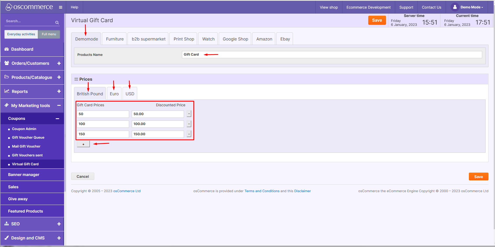Image resolution: width=495 pixels, height=247 pixels.
Task: Collapse the Coupons submenu
Action: pos(57,119)
